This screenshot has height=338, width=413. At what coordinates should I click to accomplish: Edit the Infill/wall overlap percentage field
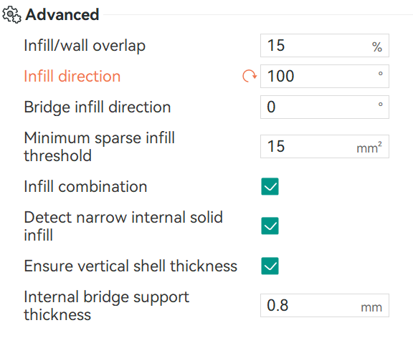pyautogui.click(x=325, y=46)
